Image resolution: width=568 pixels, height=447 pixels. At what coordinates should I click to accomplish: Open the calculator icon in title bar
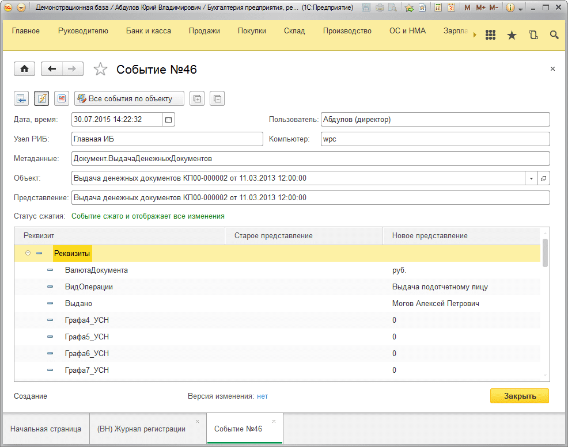point(438,8)
